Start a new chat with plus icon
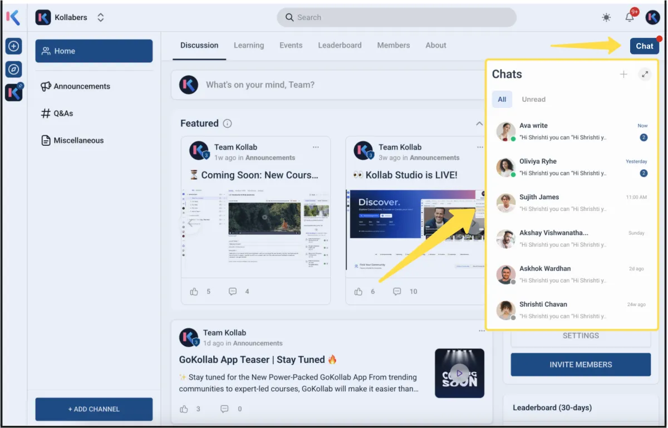668x428 pixels. click(623, 74)
